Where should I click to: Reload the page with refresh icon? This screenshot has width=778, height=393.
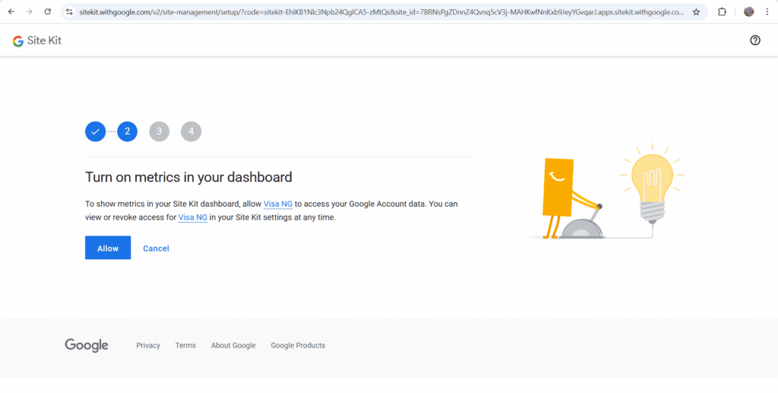[48, 12]
